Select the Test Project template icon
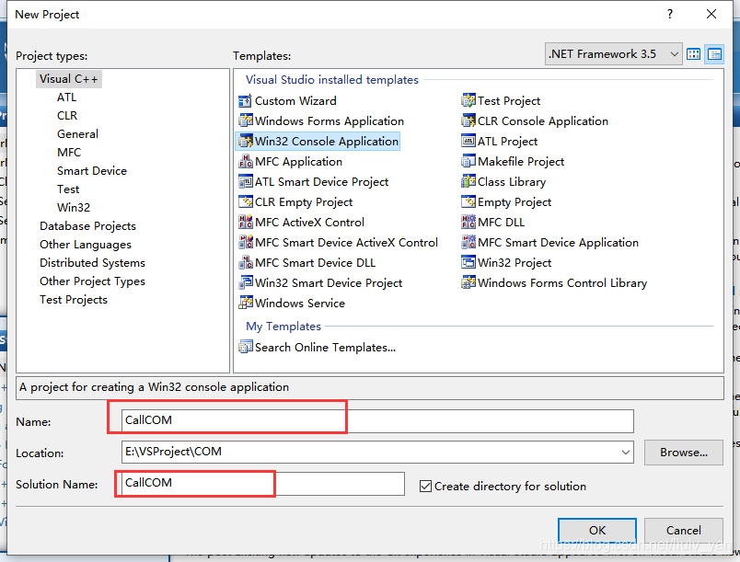Image resolution: width=740 pixels, height=562 pixels. (468, 101)
